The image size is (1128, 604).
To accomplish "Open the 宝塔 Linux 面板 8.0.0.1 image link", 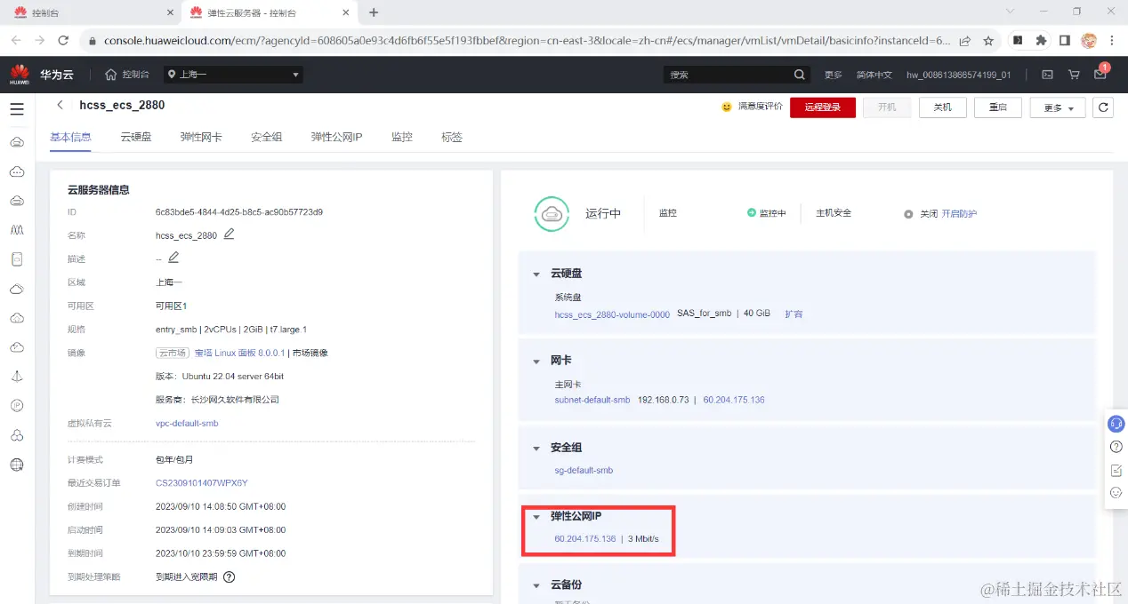I will [240, 353].
